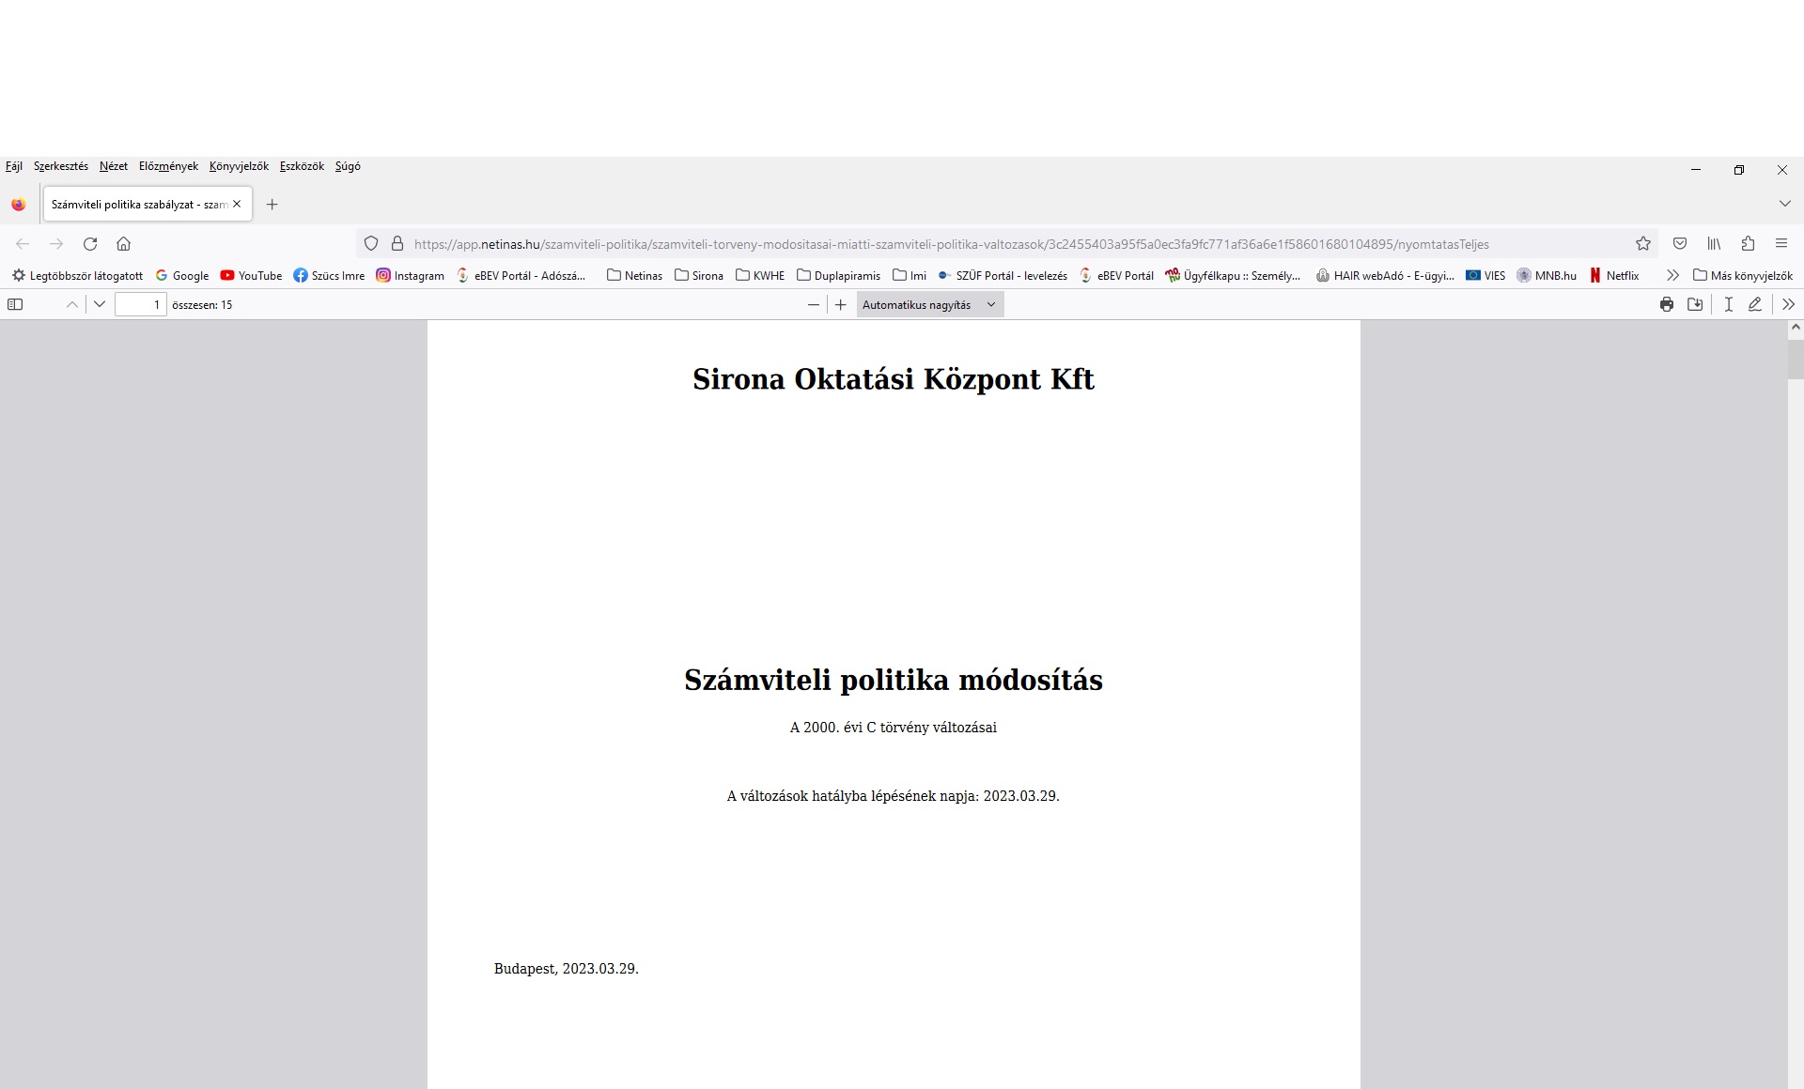Expand the Sirona bookmark folder
Viewport: 1804px width, 1089px height.
699,275
